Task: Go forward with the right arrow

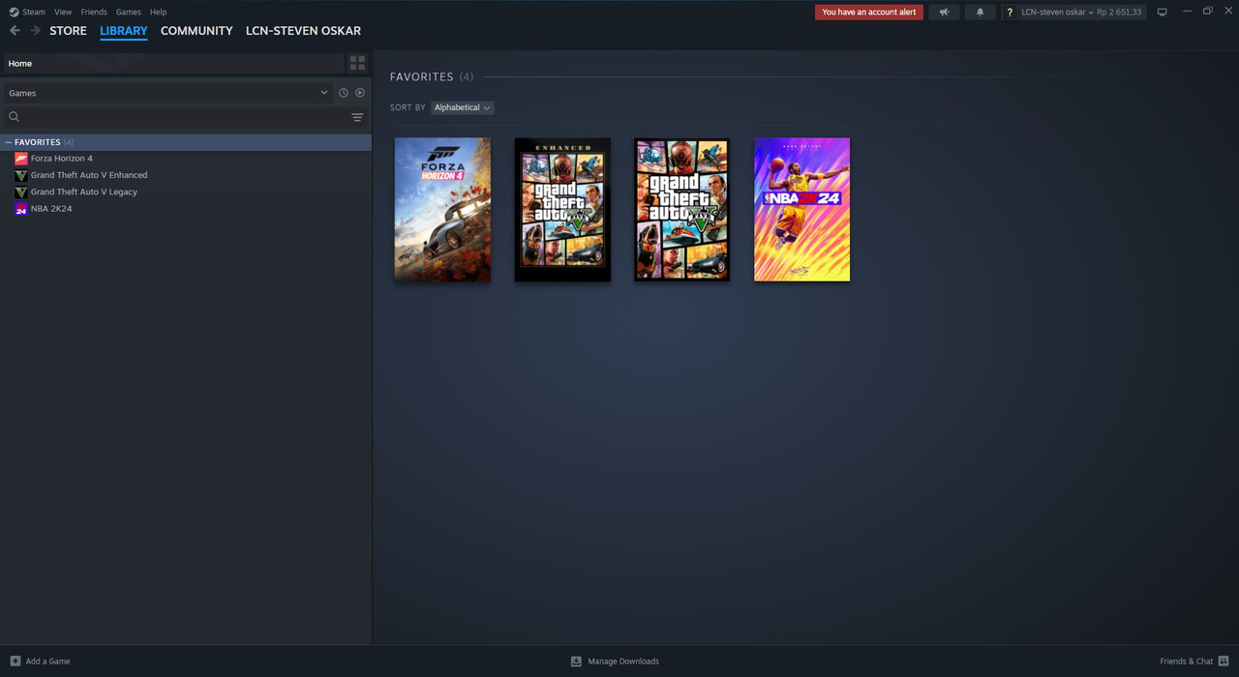Action: coord(35,31)
